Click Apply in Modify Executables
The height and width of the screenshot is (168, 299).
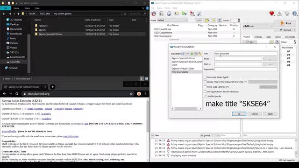(270, 114)
